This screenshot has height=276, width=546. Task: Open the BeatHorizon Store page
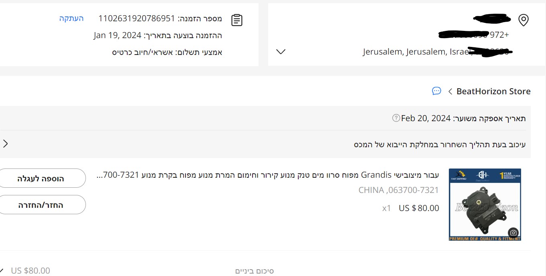click(x=493, y=91)
